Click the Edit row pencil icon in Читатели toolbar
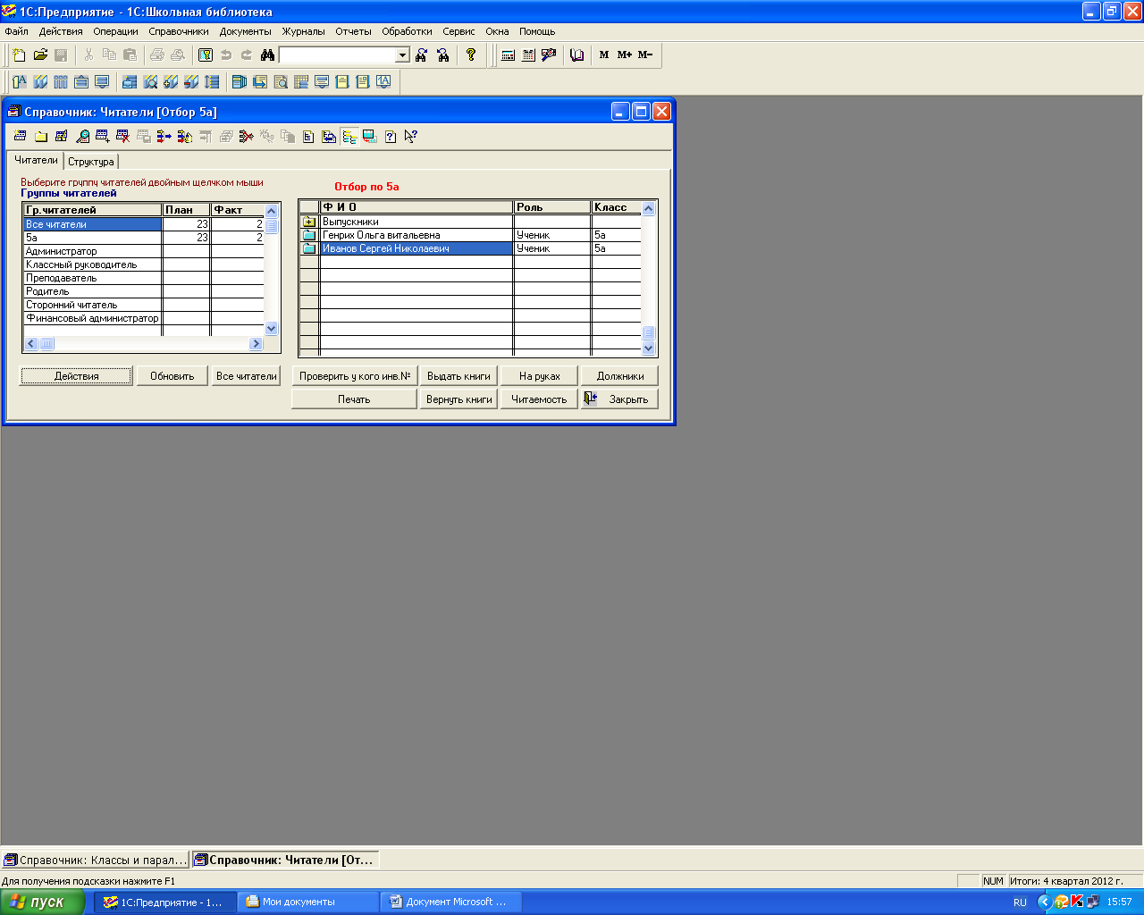This screenshot has width=1144, height=915. [x=61, y=137]
